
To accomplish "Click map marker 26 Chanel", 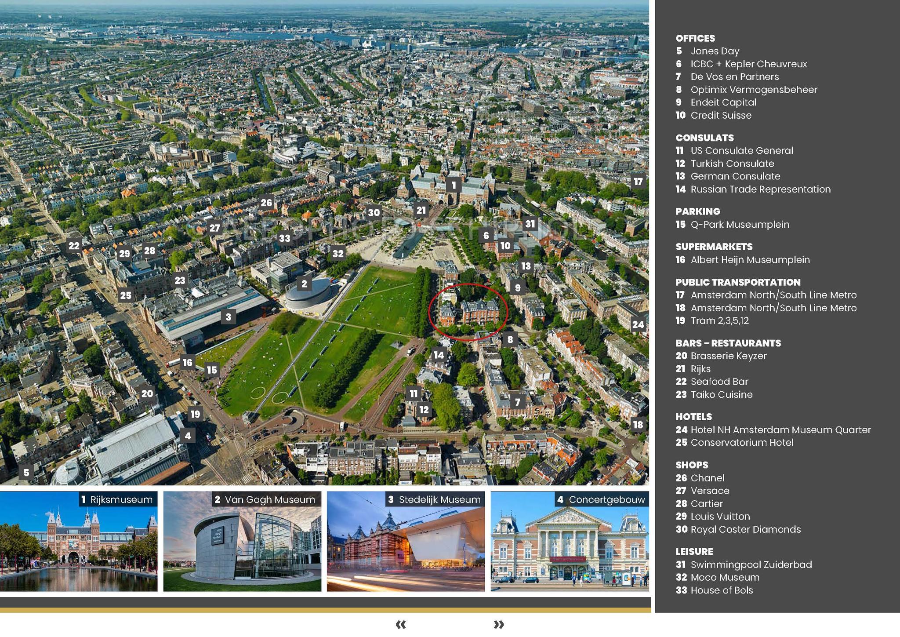I will (267, 203).
